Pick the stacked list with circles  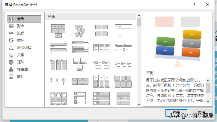(x=101, y=64)
